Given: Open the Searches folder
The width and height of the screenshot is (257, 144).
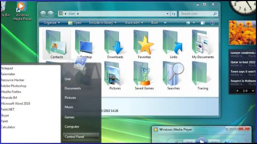Looking at the screenshot, I should (x=173, y=76).
